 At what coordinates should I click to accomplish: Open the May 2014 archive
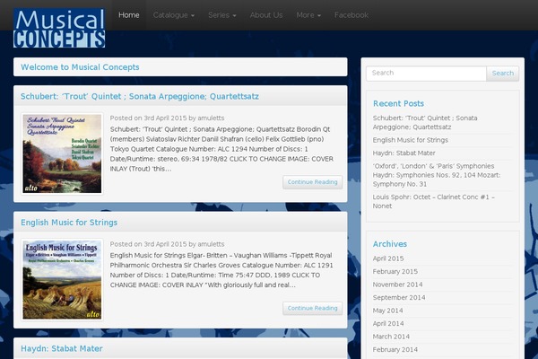(x=387, y=311)
